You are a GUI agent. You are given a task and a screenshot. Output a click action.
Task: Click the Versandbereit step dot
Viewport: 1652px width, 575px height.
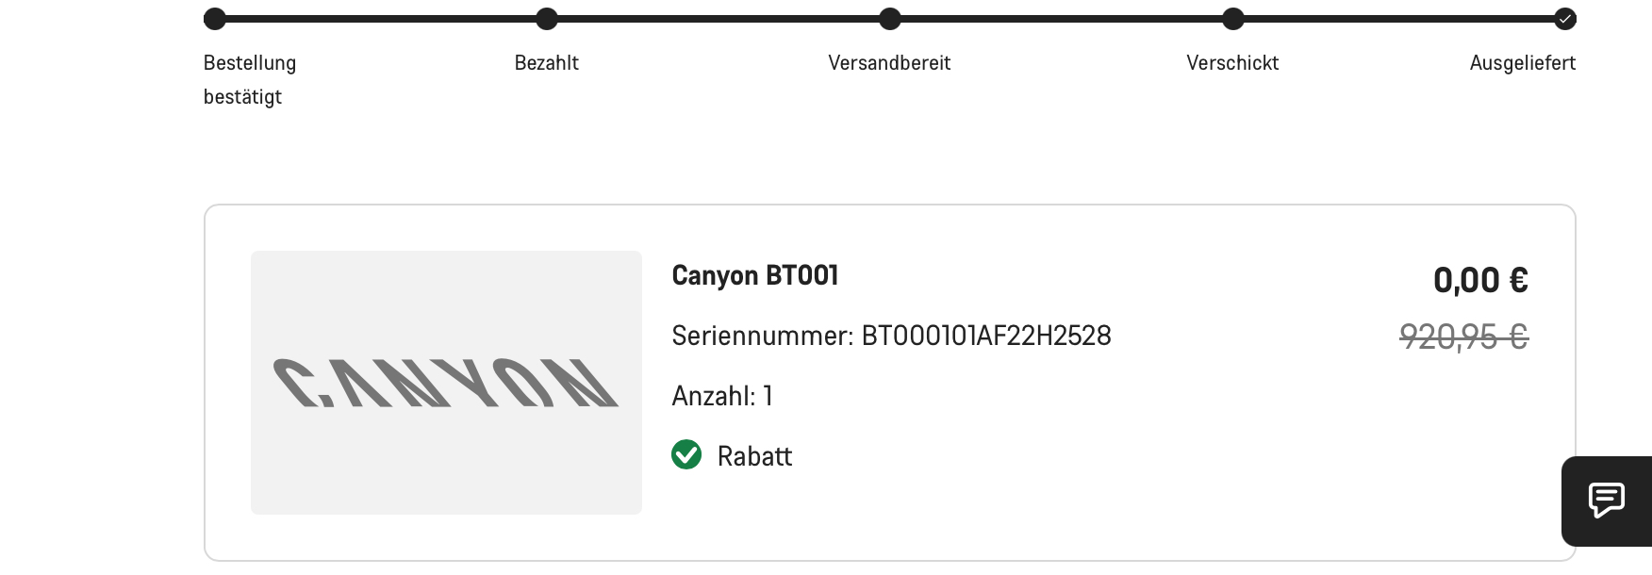(x=890, y=19)
